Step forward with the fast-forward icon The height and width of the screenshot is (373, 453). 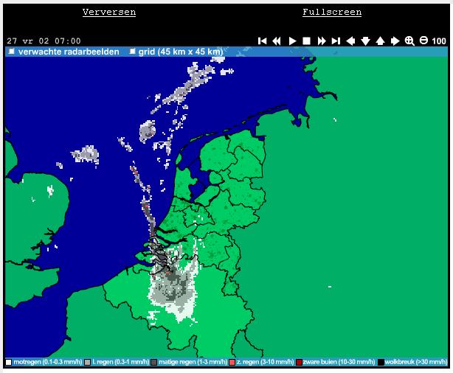coord(322,41)
